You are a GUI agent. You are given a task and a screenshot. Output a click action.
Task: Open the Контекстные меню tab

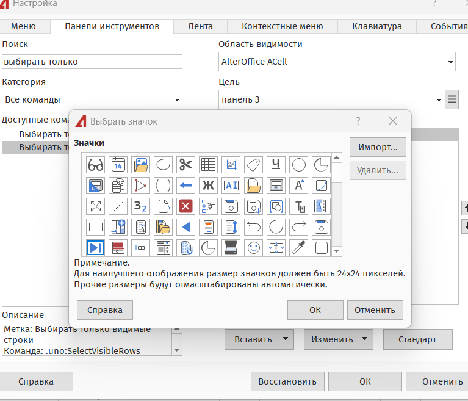tap(282, 26)
